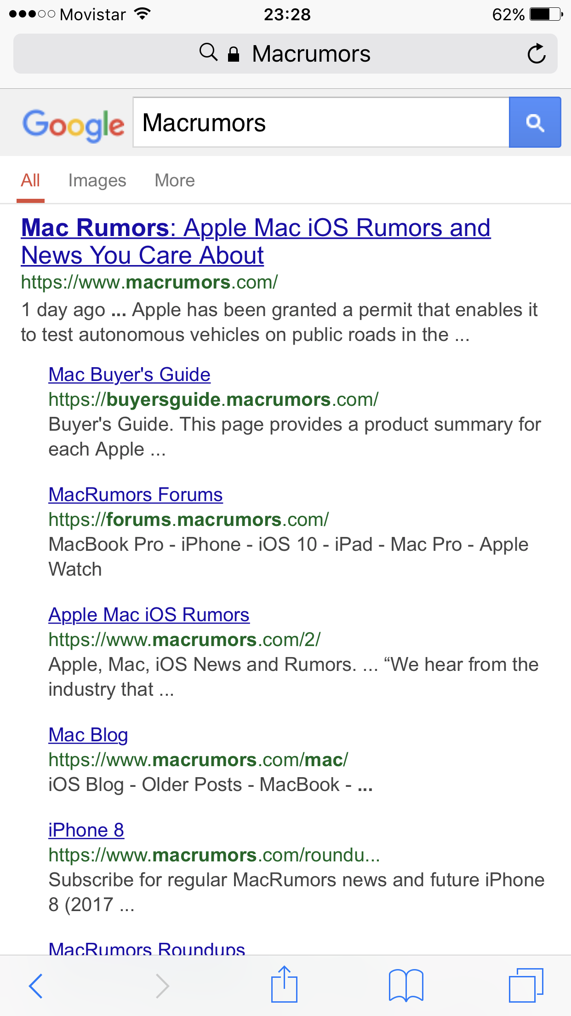Open the More search options tab
571x1016 pixels.
(175, 180)
